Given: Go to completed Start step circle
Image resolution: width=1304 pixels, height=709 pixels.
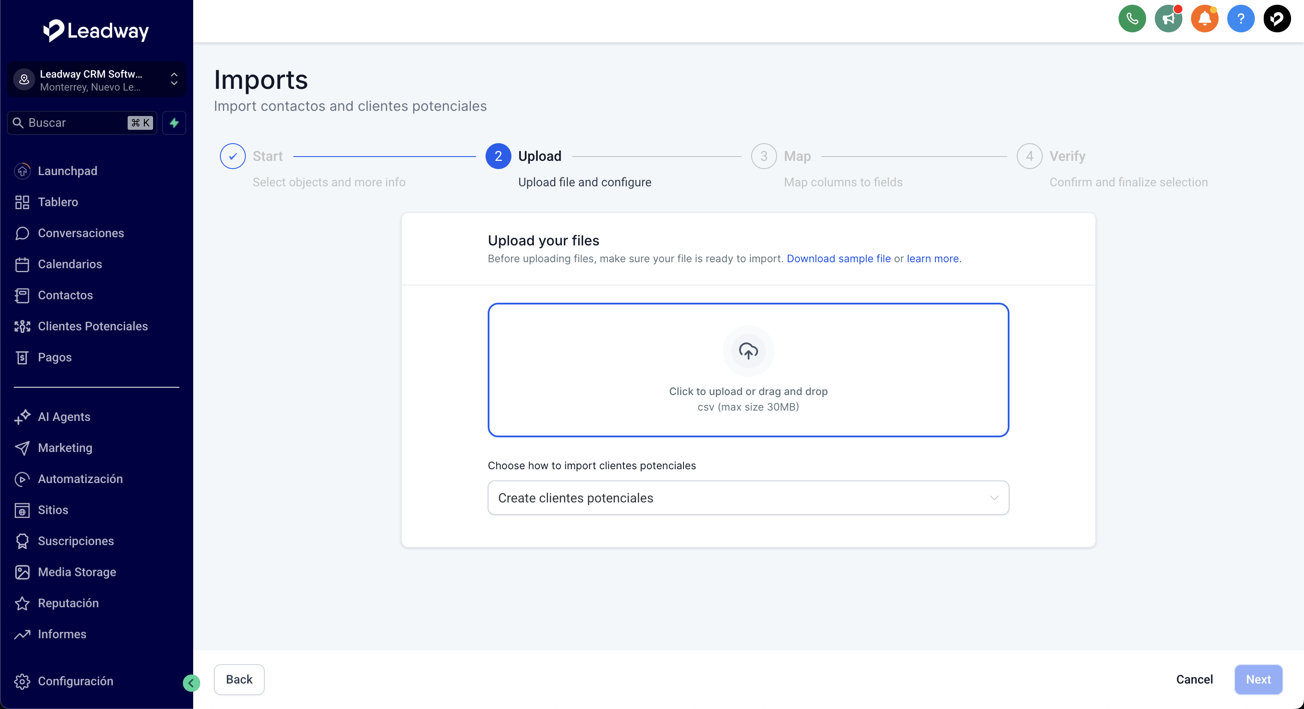Looking at the screenshot, I should (233, 156).
